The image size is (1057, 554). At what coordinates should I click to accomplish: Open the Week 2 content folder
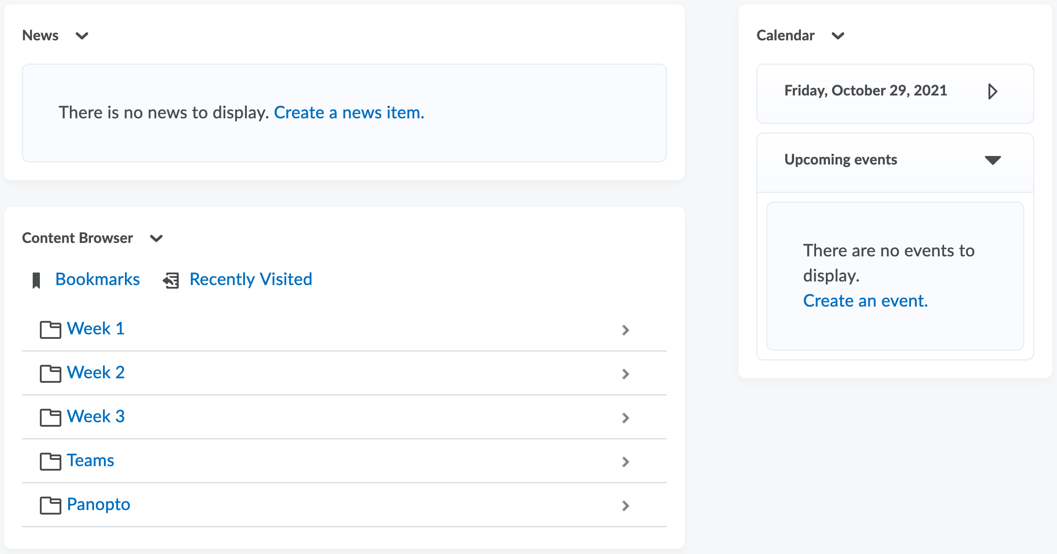pyautogui.click(x=95, y=372)
